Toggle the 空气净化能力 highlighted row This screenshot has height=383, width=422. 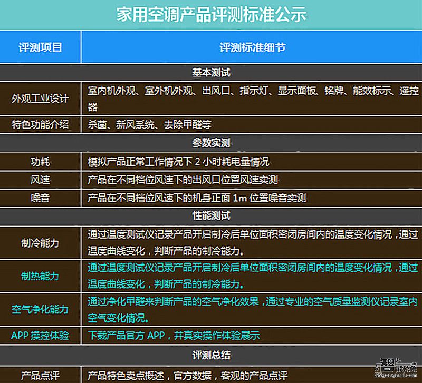40,309
